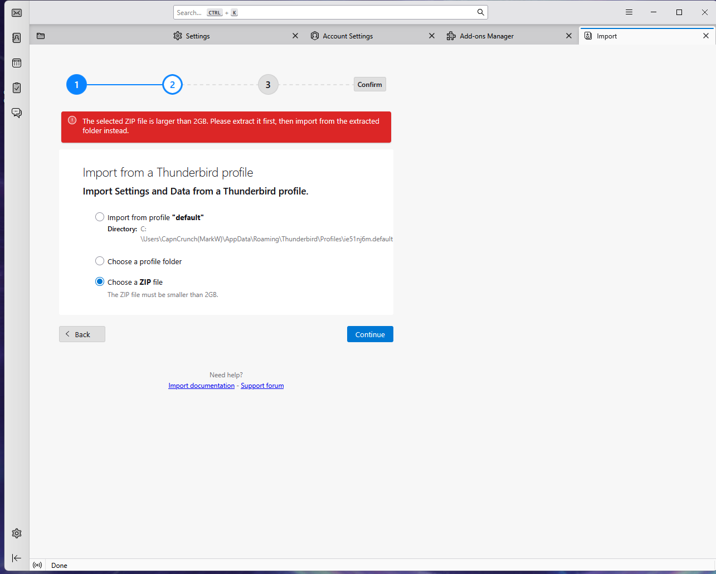The width and height of the screenshot is (716, 574).
Task: Collapse the spaces toolbar arrow icon
Action: point(17,558)
